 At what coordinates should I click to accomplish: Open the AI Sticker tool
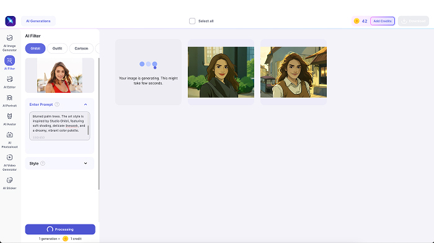tap(10, 183)
